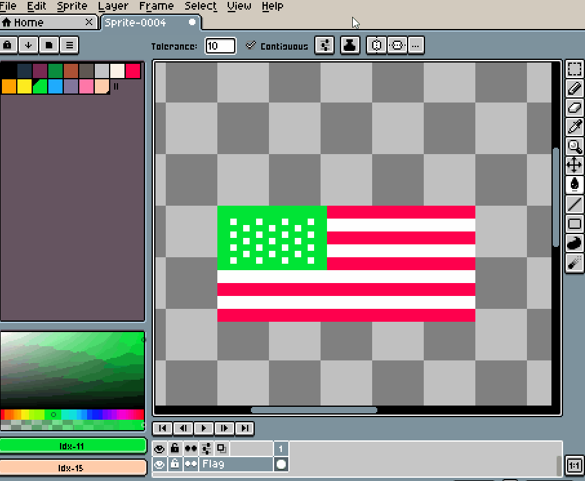Click the horizontal symmetry button
This screenshot has width=585, height=481.
(x=397, y=45)
